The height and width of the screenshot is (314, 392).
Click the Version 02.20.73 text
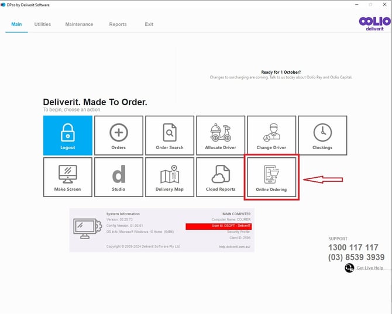coord(119,220)
